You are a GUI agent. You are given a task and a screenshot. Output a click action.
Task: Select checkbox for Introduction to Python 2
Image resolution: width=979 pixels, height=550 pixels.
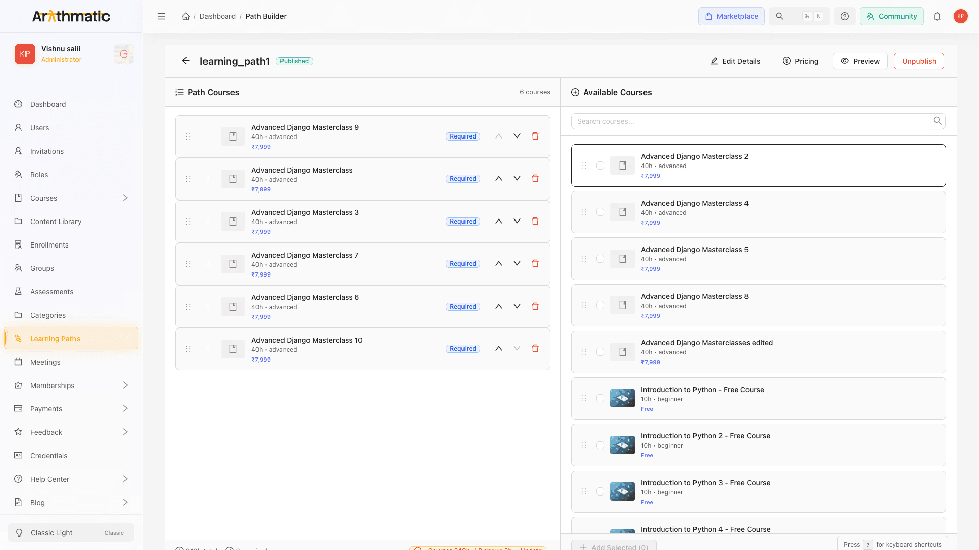[x=600, y=445]
